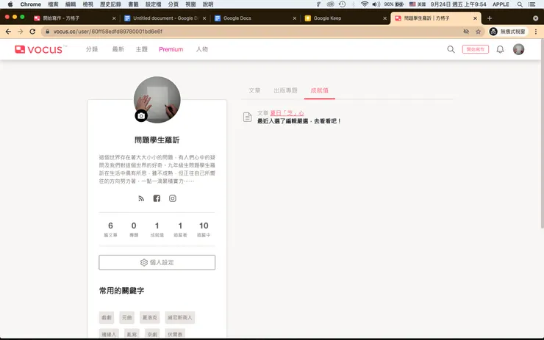Click the eye-slash tracking icon in address bar
Image resolution: width=544 pixels, height=340 pixels.
(466, 32)
